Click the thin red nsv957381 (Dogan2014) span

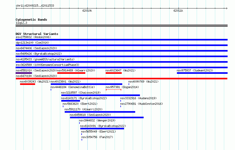(x=114, y=90)
